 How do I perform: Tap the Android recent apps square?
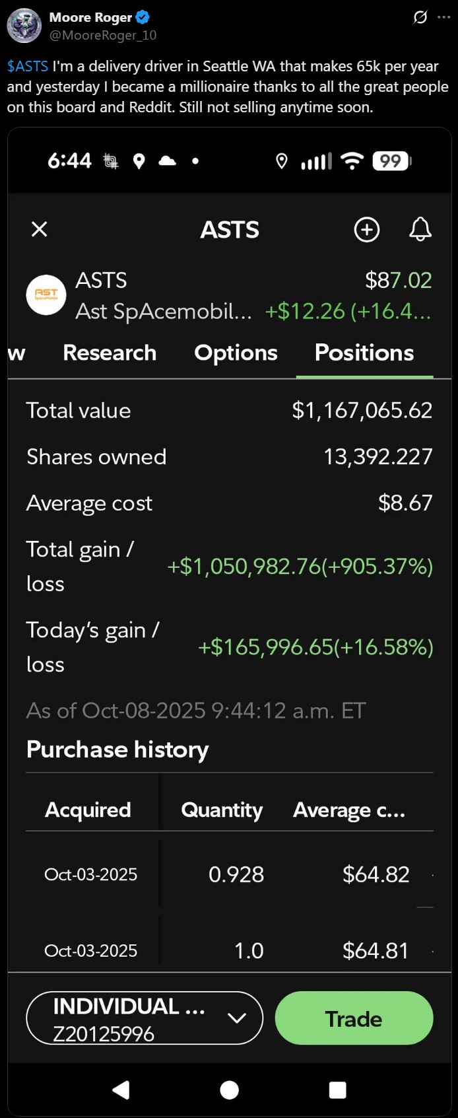tap(337, 1090)
